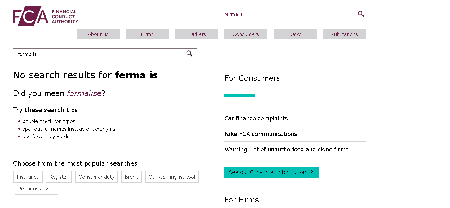Open the Markets menu
The image size is (450, 208).
coord(196,34)
